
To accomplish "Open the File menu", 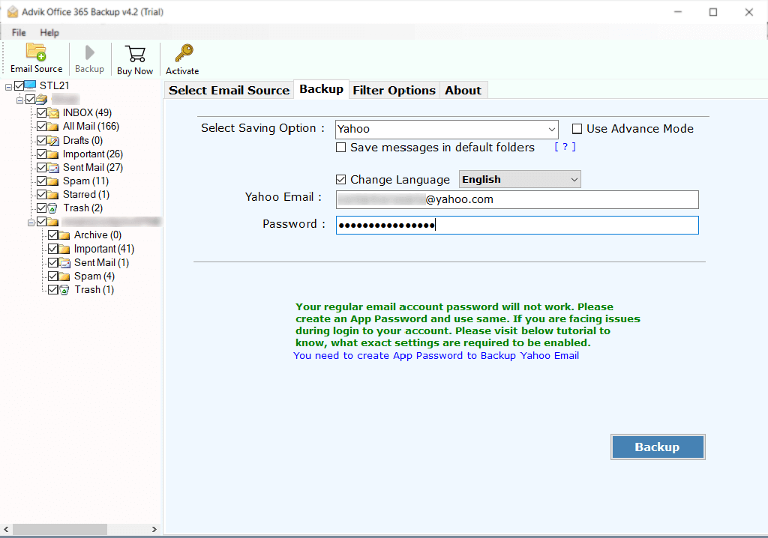I will coord(19,33).
